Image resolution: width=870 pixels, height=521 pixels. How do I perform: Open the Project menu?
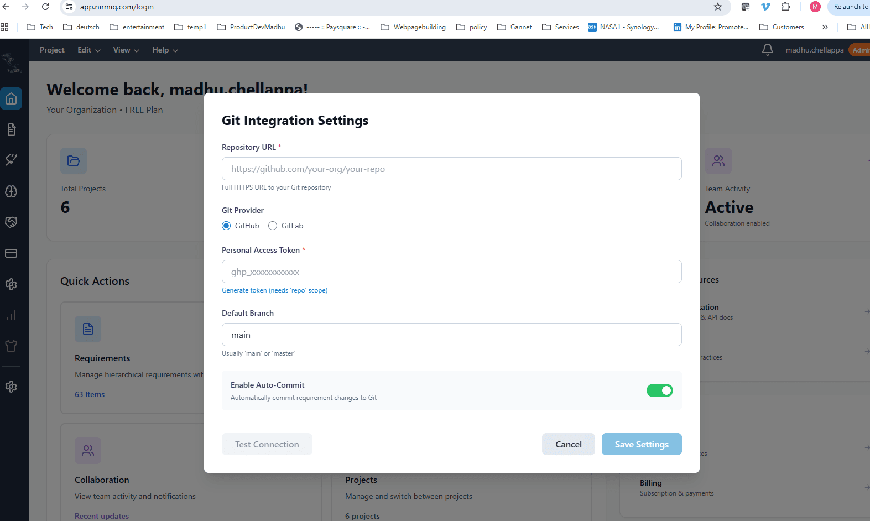[52, 50]
